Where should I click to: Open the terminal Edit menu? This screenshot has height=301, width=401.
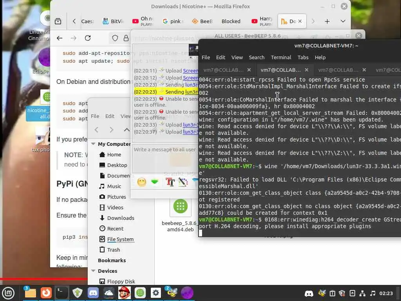pos(220,57)
